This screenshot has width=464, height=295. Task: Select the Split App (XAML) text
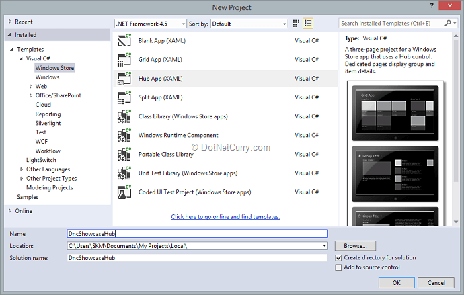(161, 97)
